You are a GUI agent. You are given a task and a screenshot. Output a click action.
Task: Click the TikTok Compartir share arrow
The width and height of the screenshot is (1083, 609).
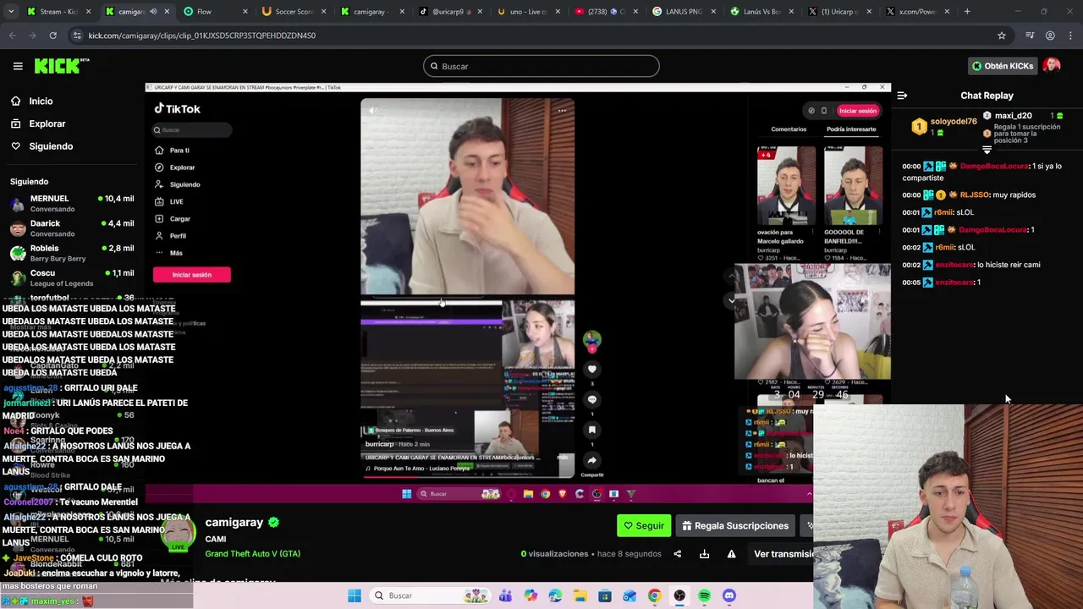tap(592, 460)
